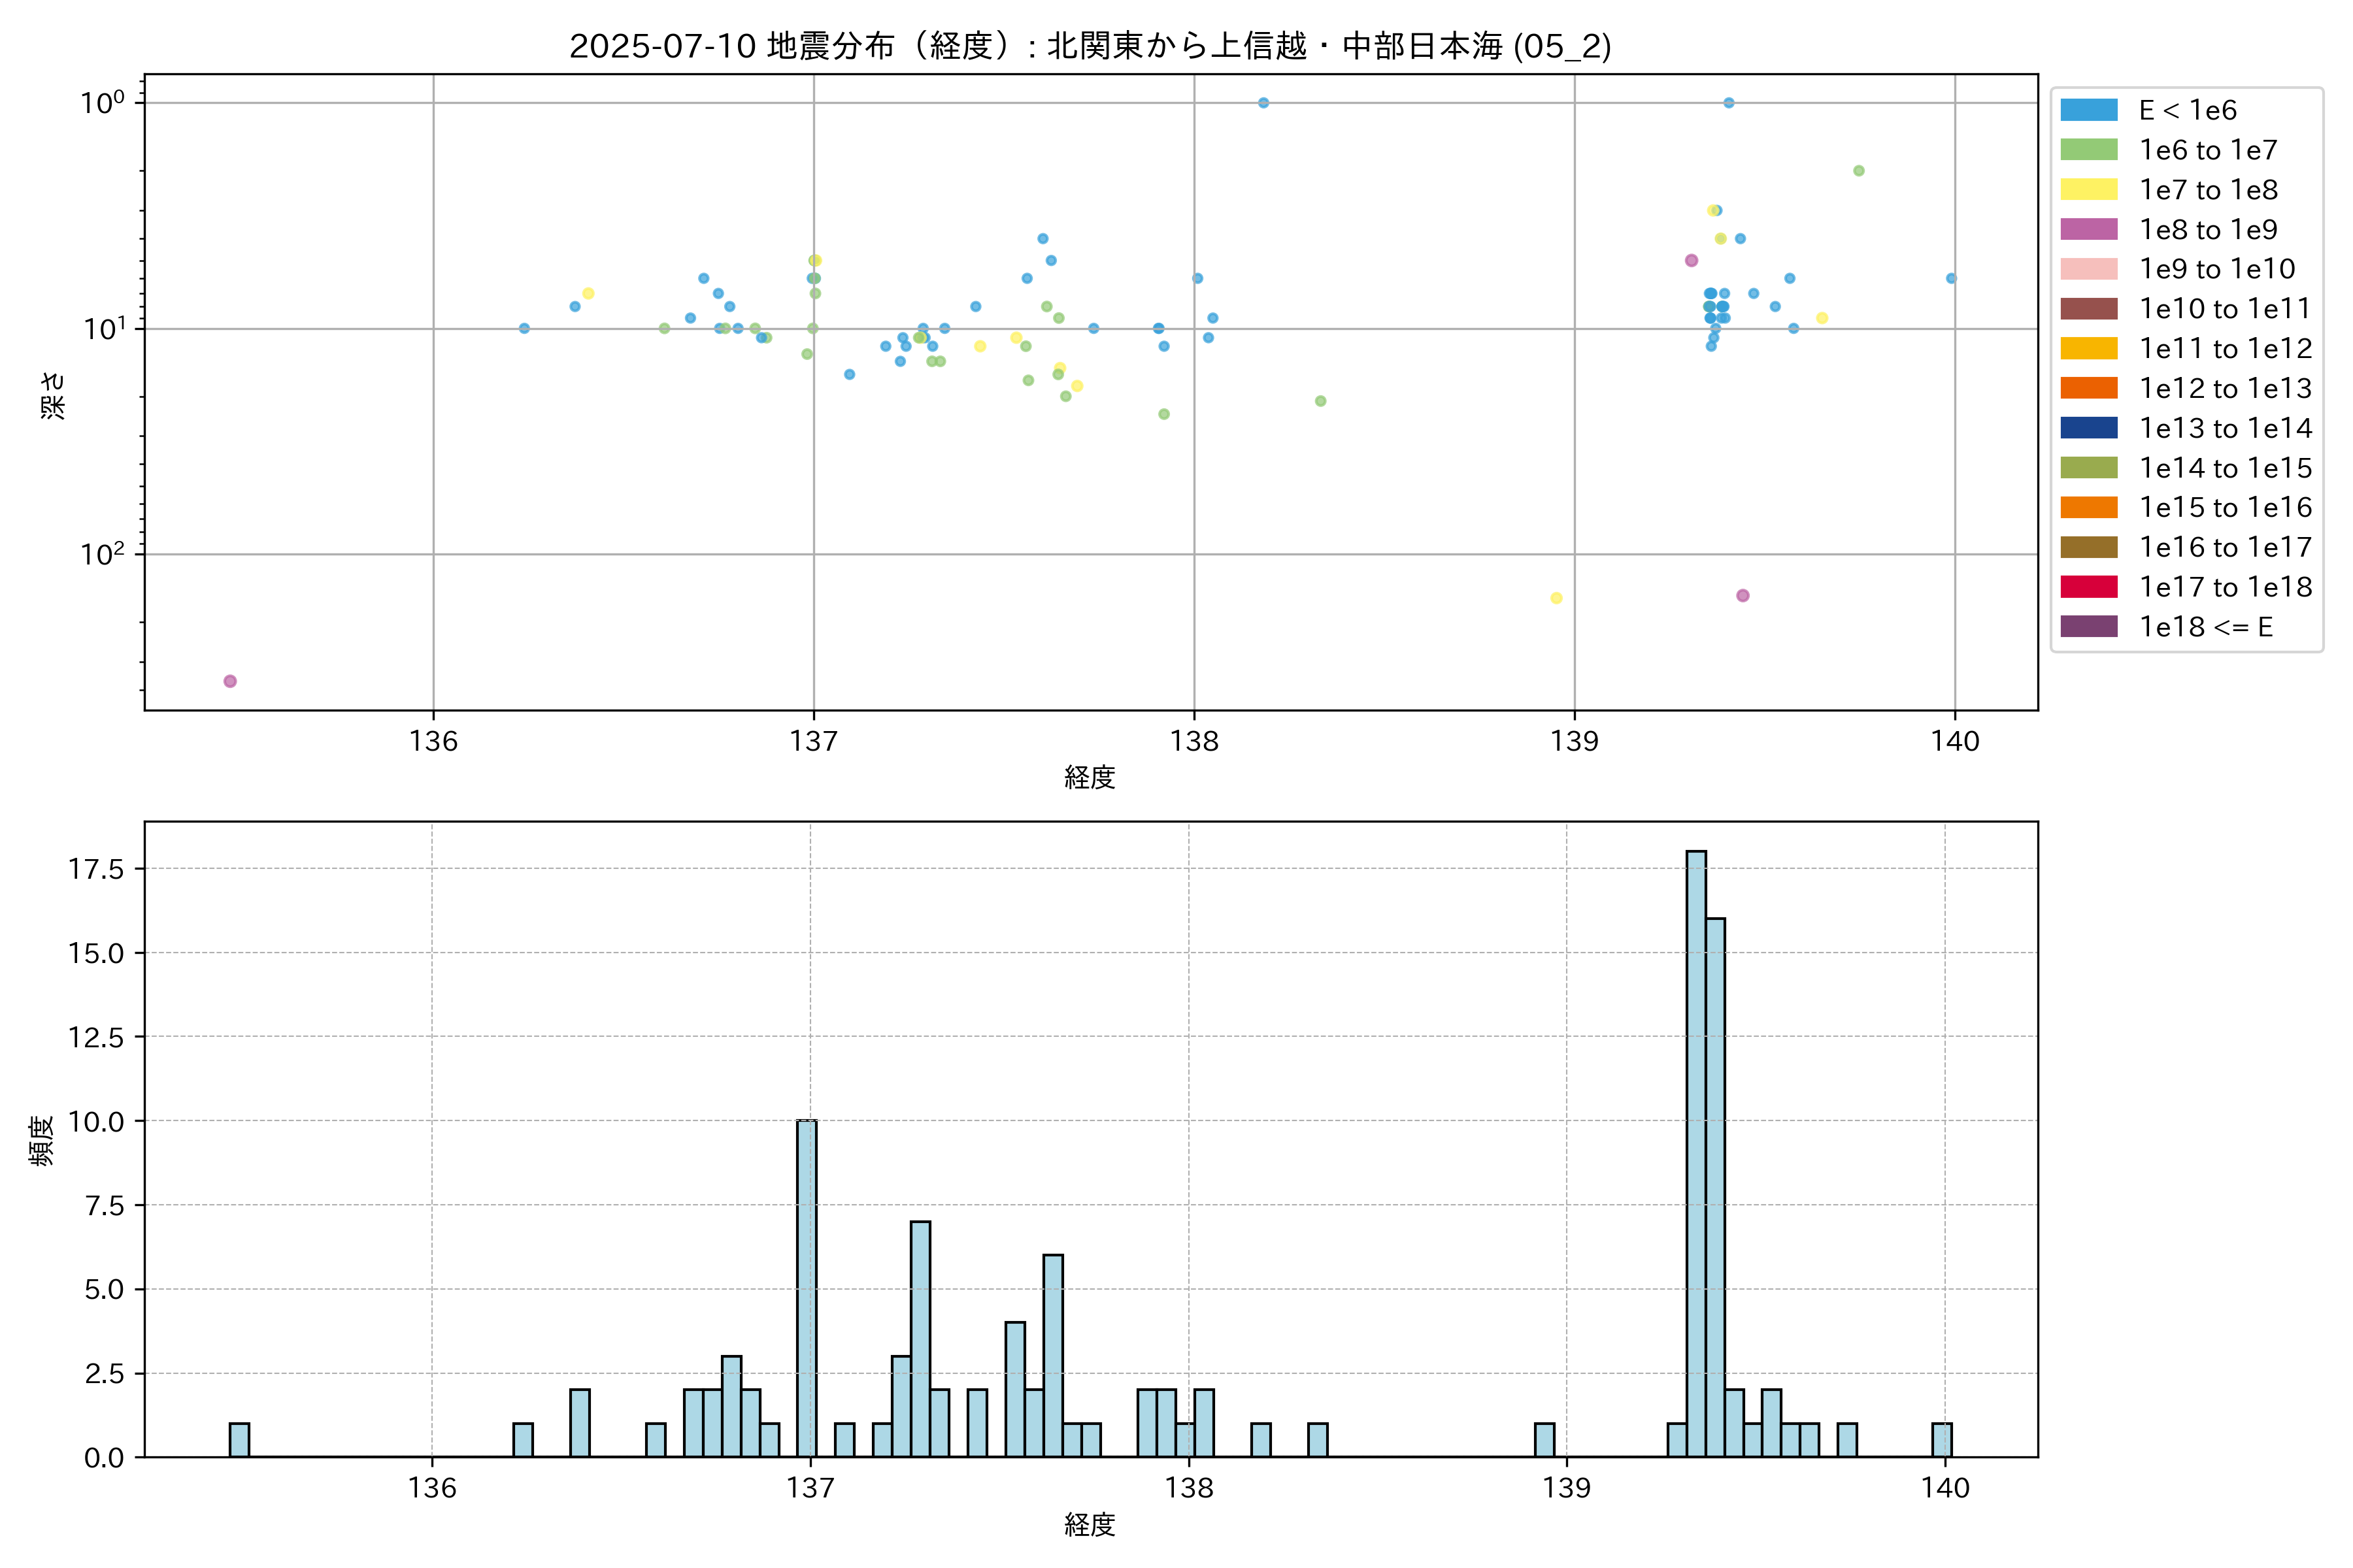Click the '1e8 to 1e9' purple legend swatch
2353x1568 pixels.
click(x=2088, y=229)
